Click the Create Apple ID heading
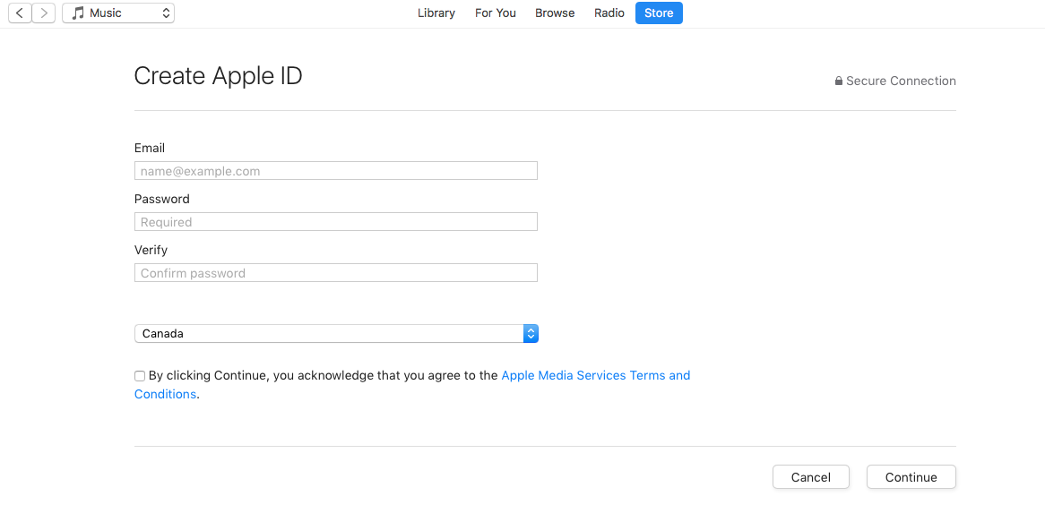1045x513 pixels. click(218, 76)
